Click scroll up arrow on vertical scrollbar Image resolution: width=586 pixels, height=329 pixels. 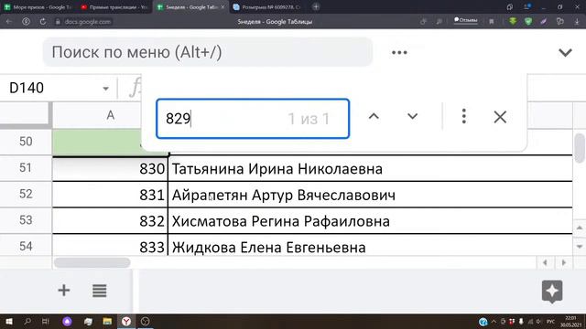(x=580, y=228)
